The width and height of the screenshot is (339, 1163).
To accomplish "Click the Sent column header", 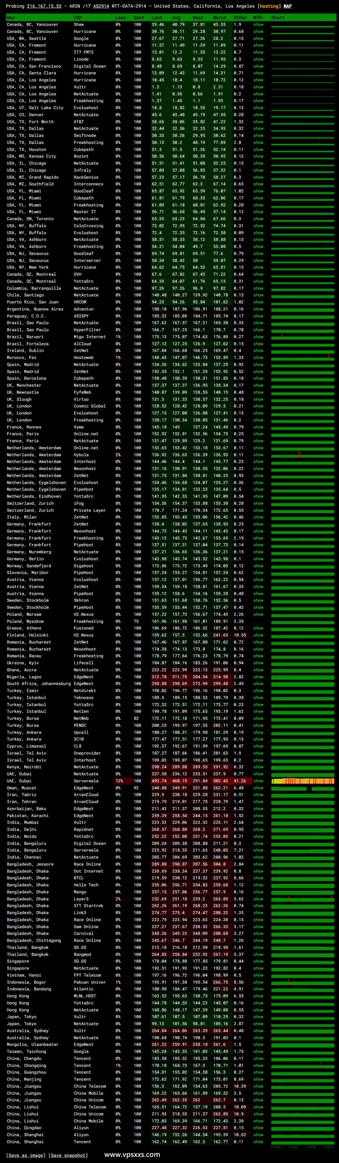I will (x=139, y=17).
